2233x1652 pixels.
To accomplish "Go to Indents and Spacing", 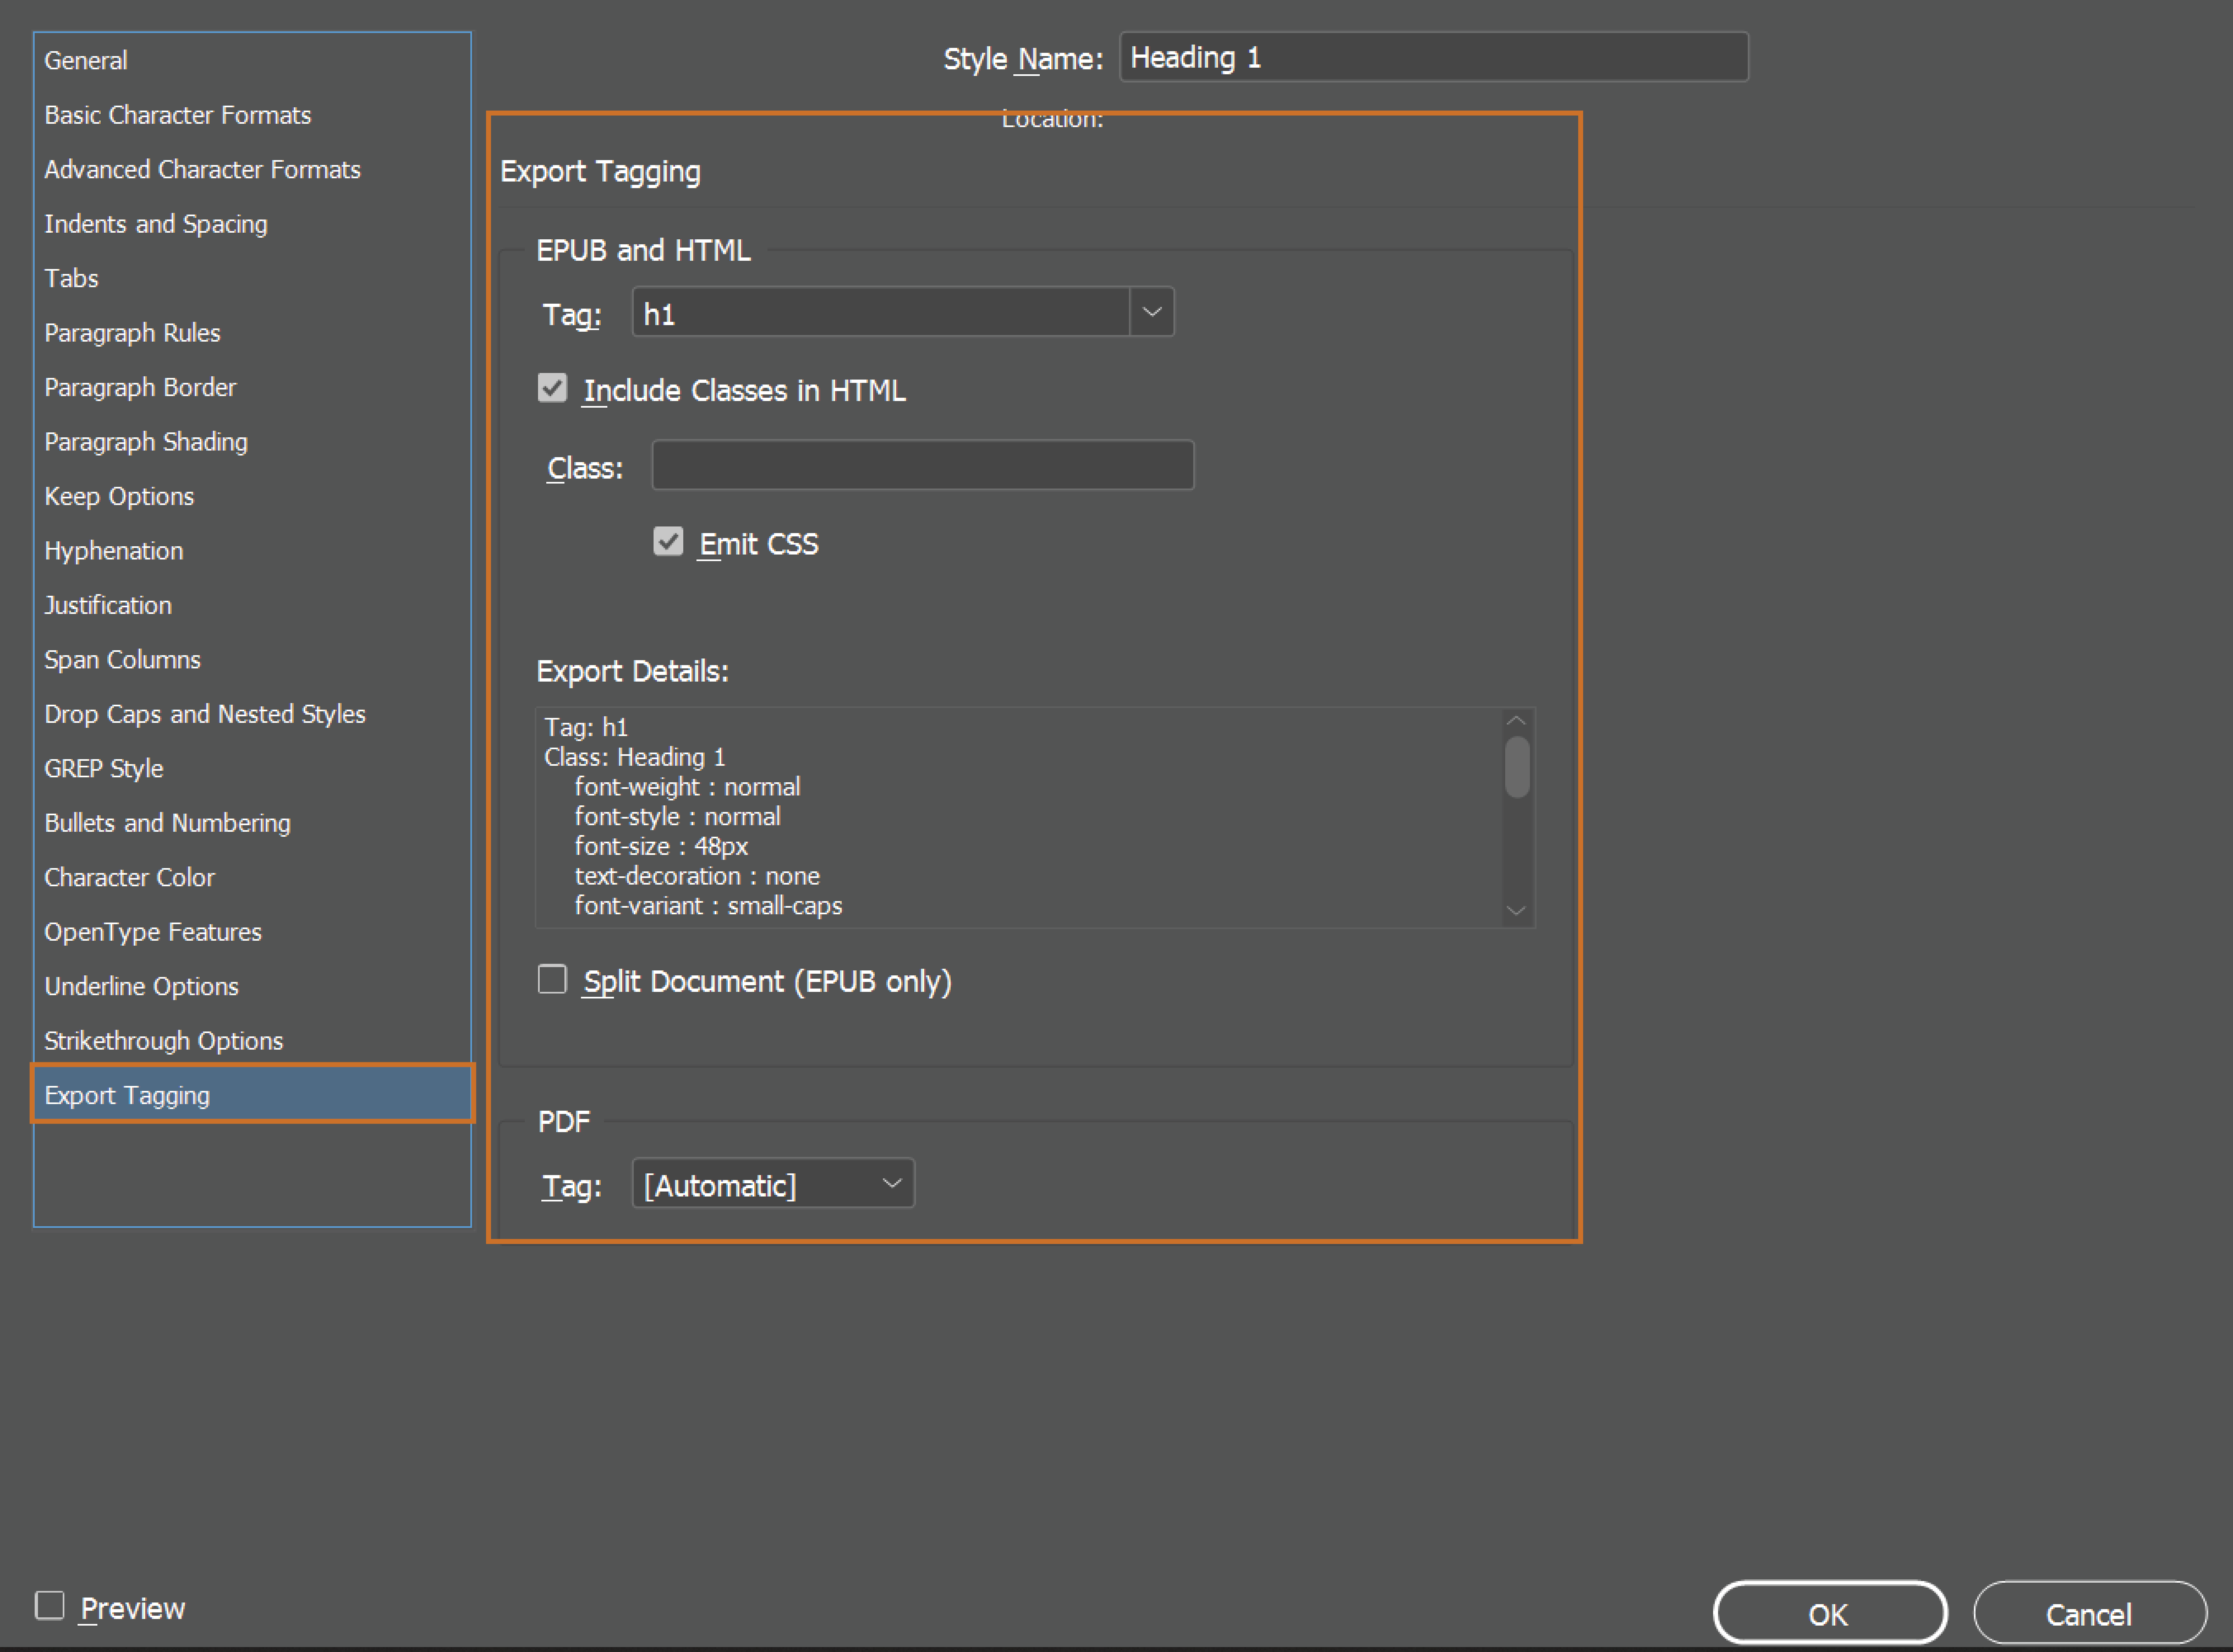I will [155, 224].
